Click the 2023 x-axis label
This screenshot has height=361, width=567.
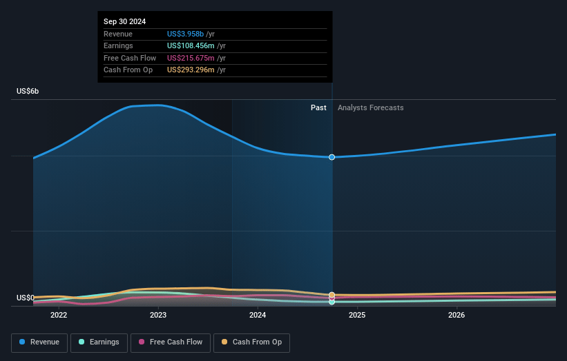tap(158, 316)
